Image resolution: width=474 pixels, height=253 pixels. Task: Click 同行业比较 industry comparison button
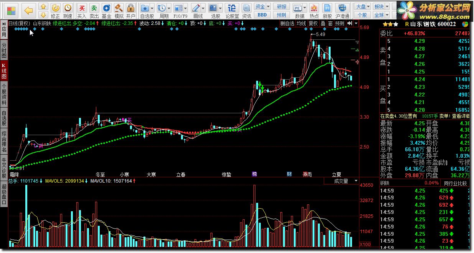tap(456, 183)
